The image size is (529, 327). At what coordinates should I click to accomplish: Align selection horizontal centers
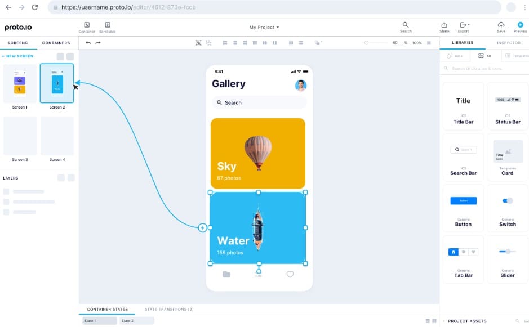tap(235, 43)
